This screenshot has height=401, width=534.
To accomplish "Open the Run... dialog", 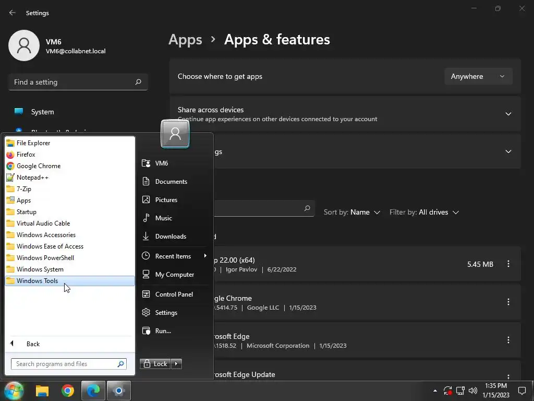I will pos(174,331).
